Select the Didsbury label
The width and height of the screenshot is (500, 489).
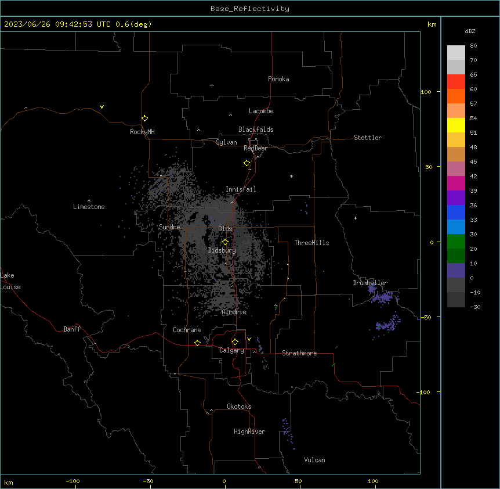tap(222, 250)
